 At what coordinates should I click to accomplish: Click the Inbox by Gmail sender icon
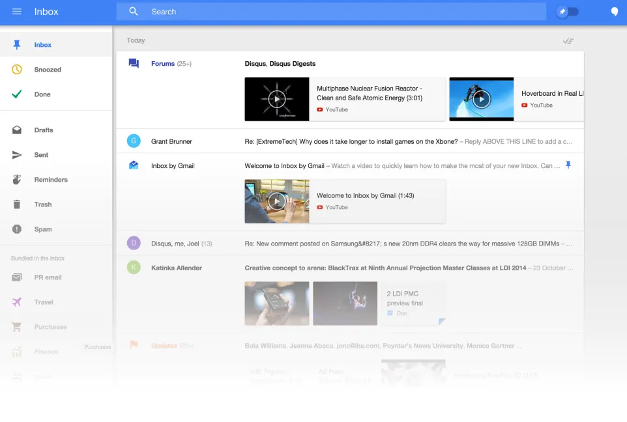point(134,165)
